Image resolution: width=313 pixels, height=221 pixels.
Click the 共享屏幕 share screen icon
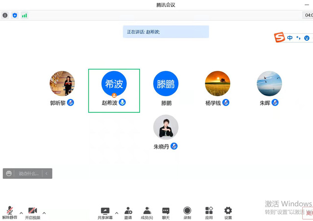pyautogui.click(x=104, y=212)
